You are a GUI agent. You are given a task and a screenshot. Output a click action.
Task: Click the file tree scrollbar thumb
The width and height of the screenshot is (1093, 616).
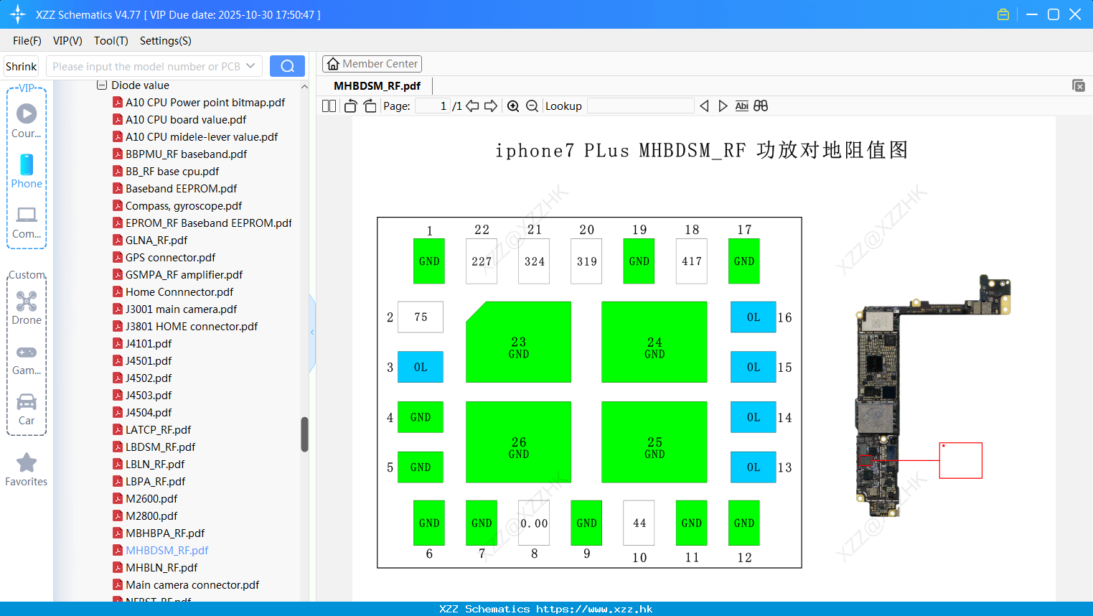point(304,434)
